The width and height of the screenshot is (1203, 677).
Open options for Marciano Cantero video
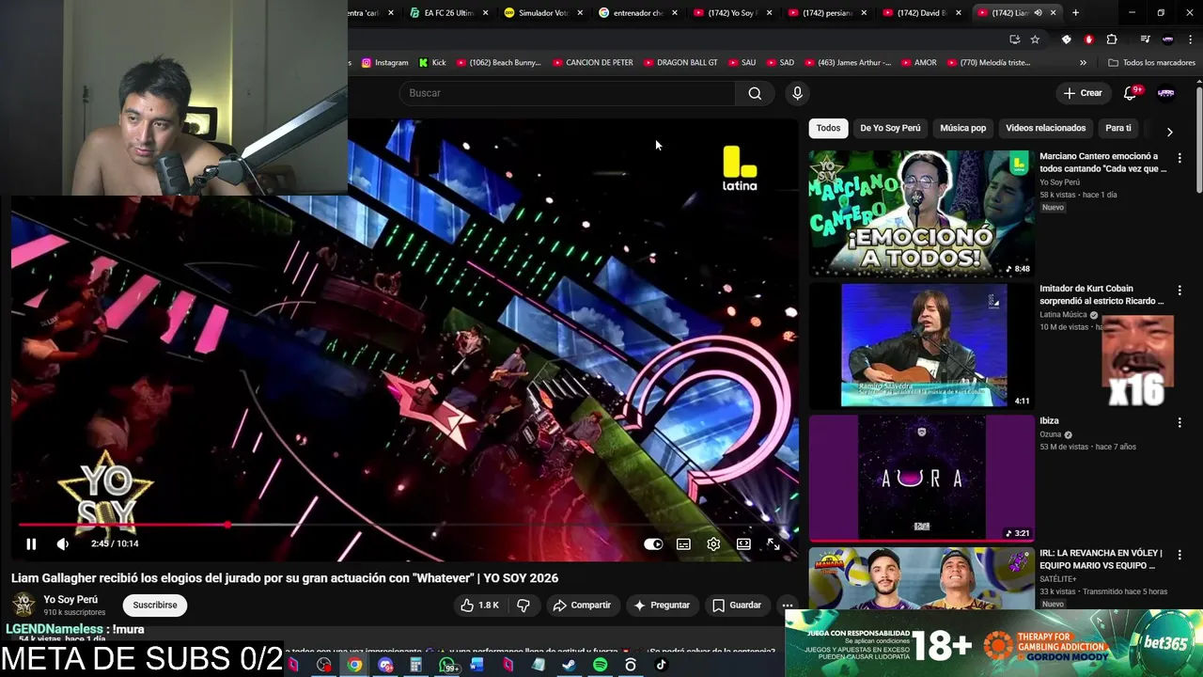[1180, 158]
